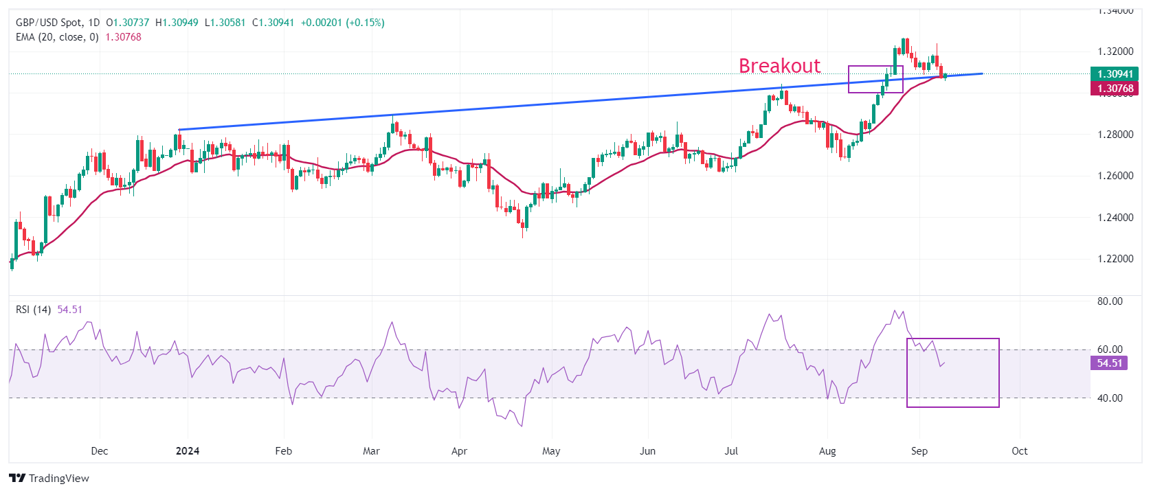1151x493 pixels.
Task: Click the RSI (14) indicator label
Action: [x=33, y=310]
